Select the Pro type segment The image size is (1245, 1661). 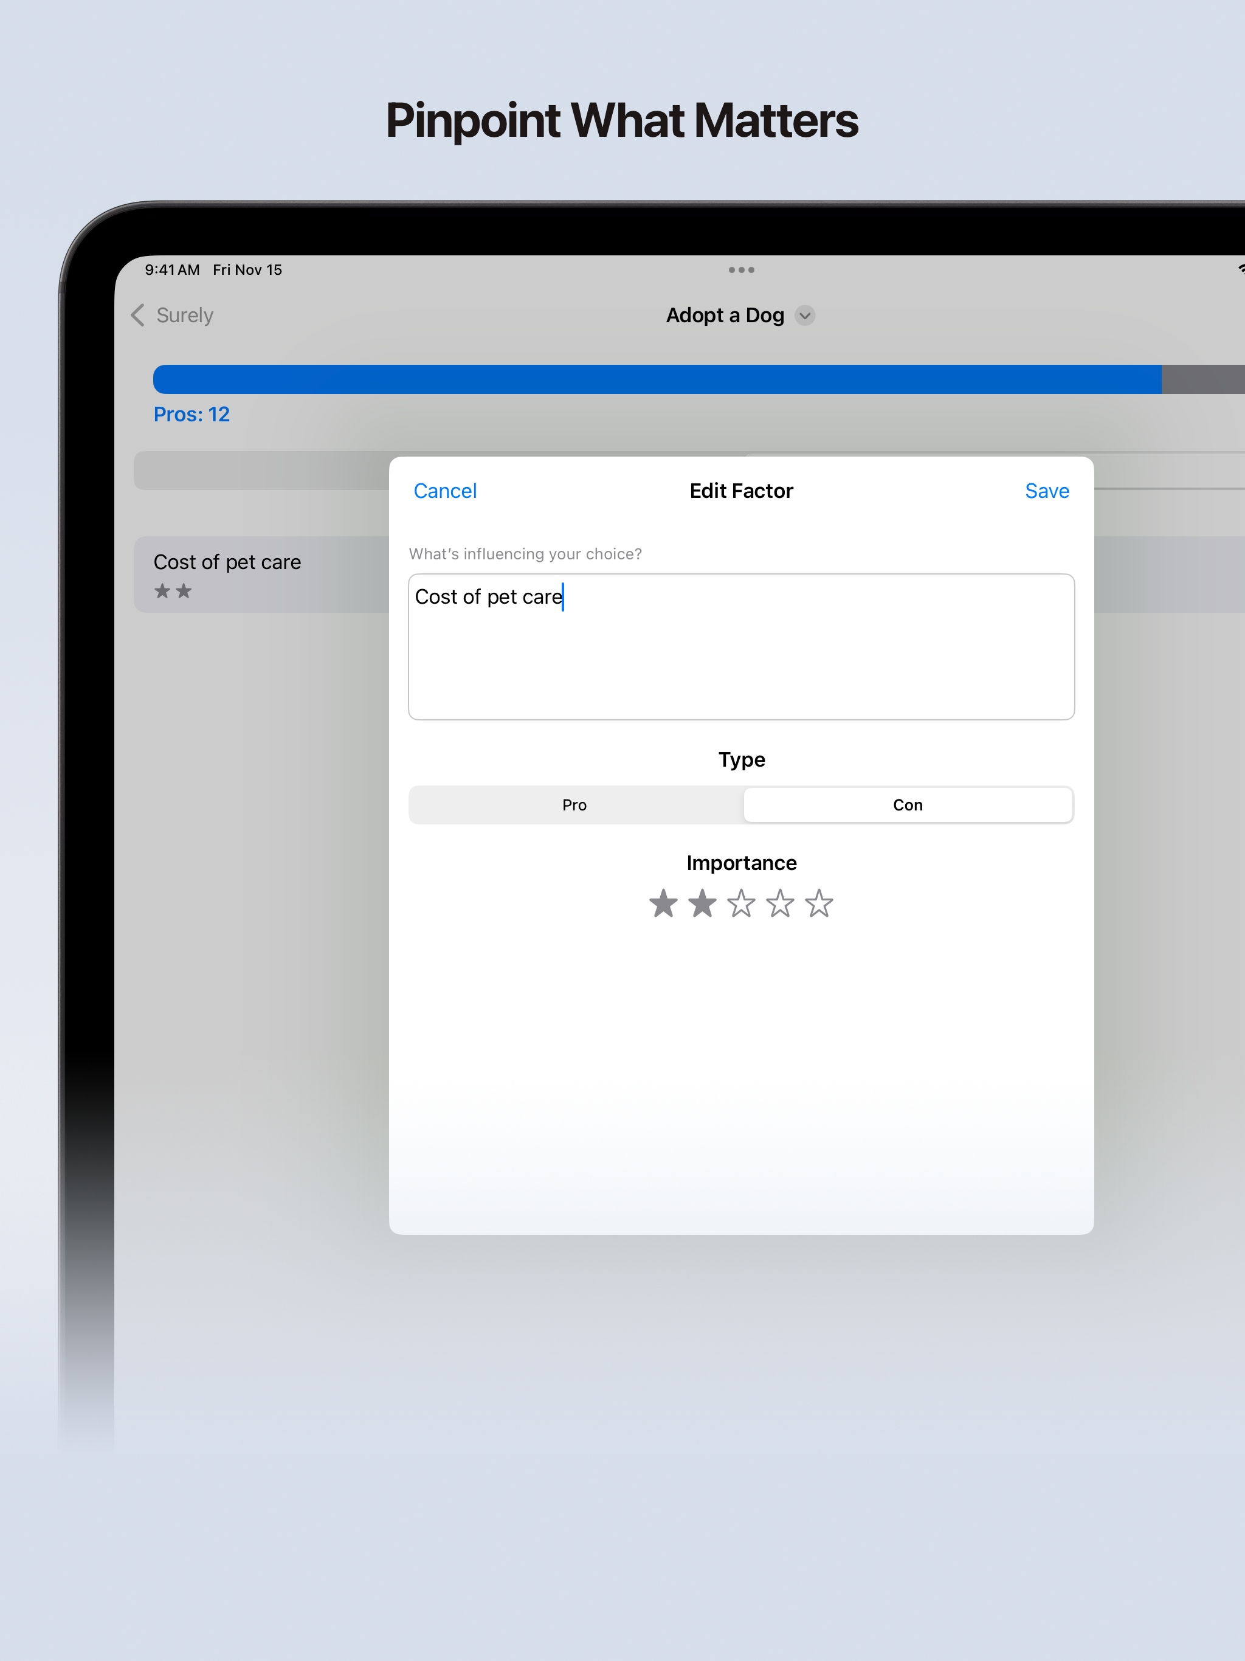(574, 805)
